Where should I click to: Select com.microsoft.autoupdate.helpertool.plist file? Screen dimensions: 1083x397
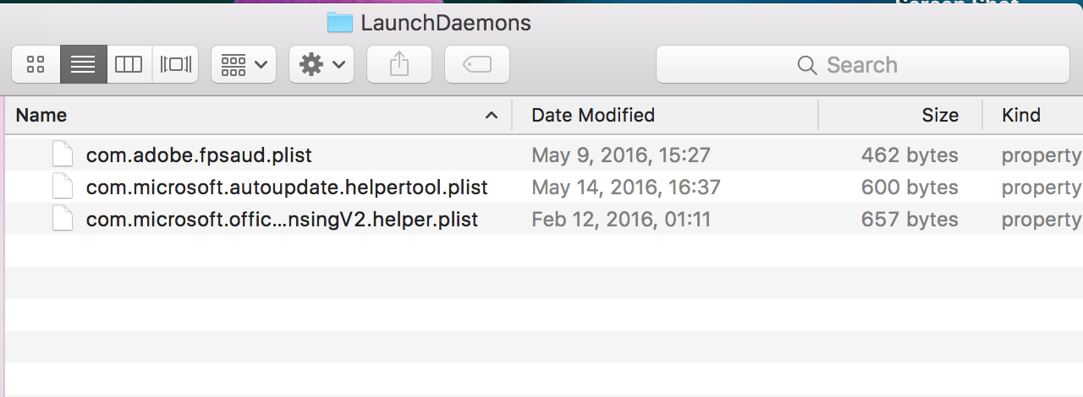pos(287,188)
